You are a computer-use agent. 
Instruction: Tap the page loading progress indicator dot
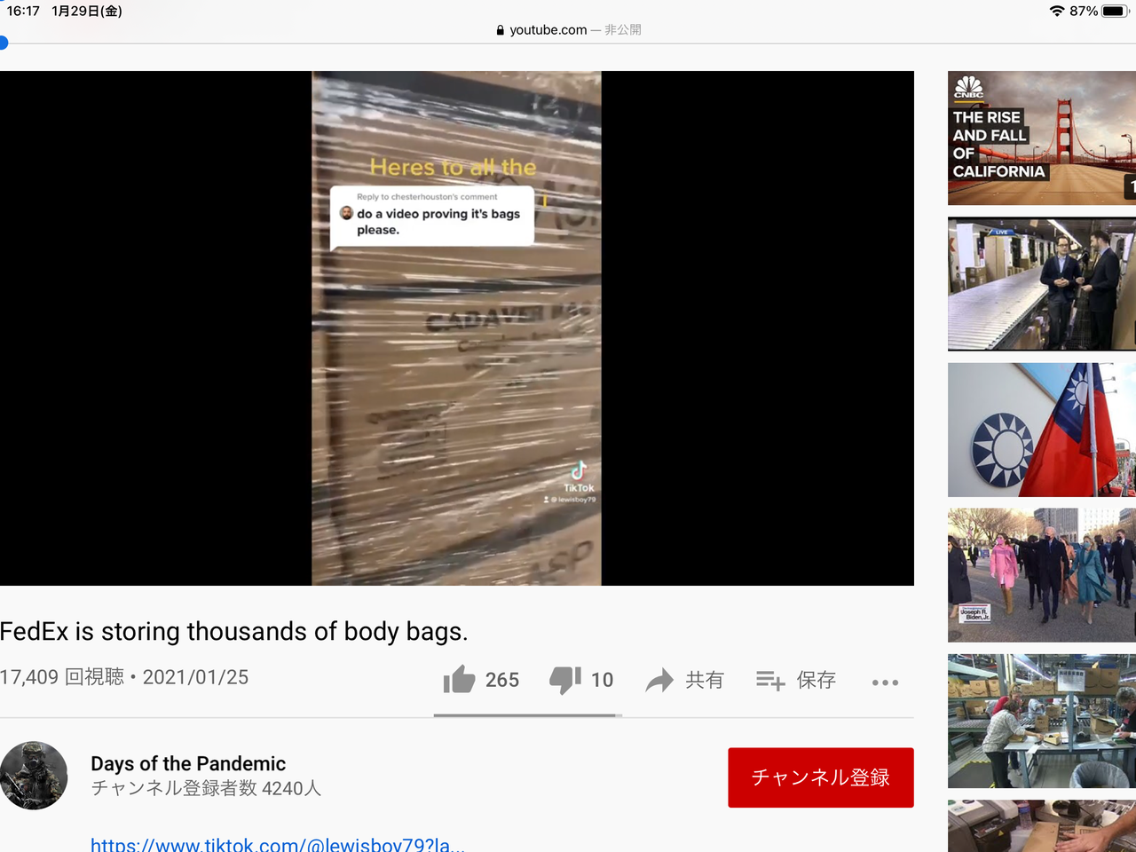click(x=3, y=43)
